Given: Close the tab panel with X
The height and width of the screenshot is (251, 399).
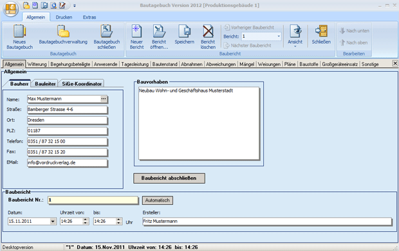Looking at the screenshot, I should pos(395,63).
